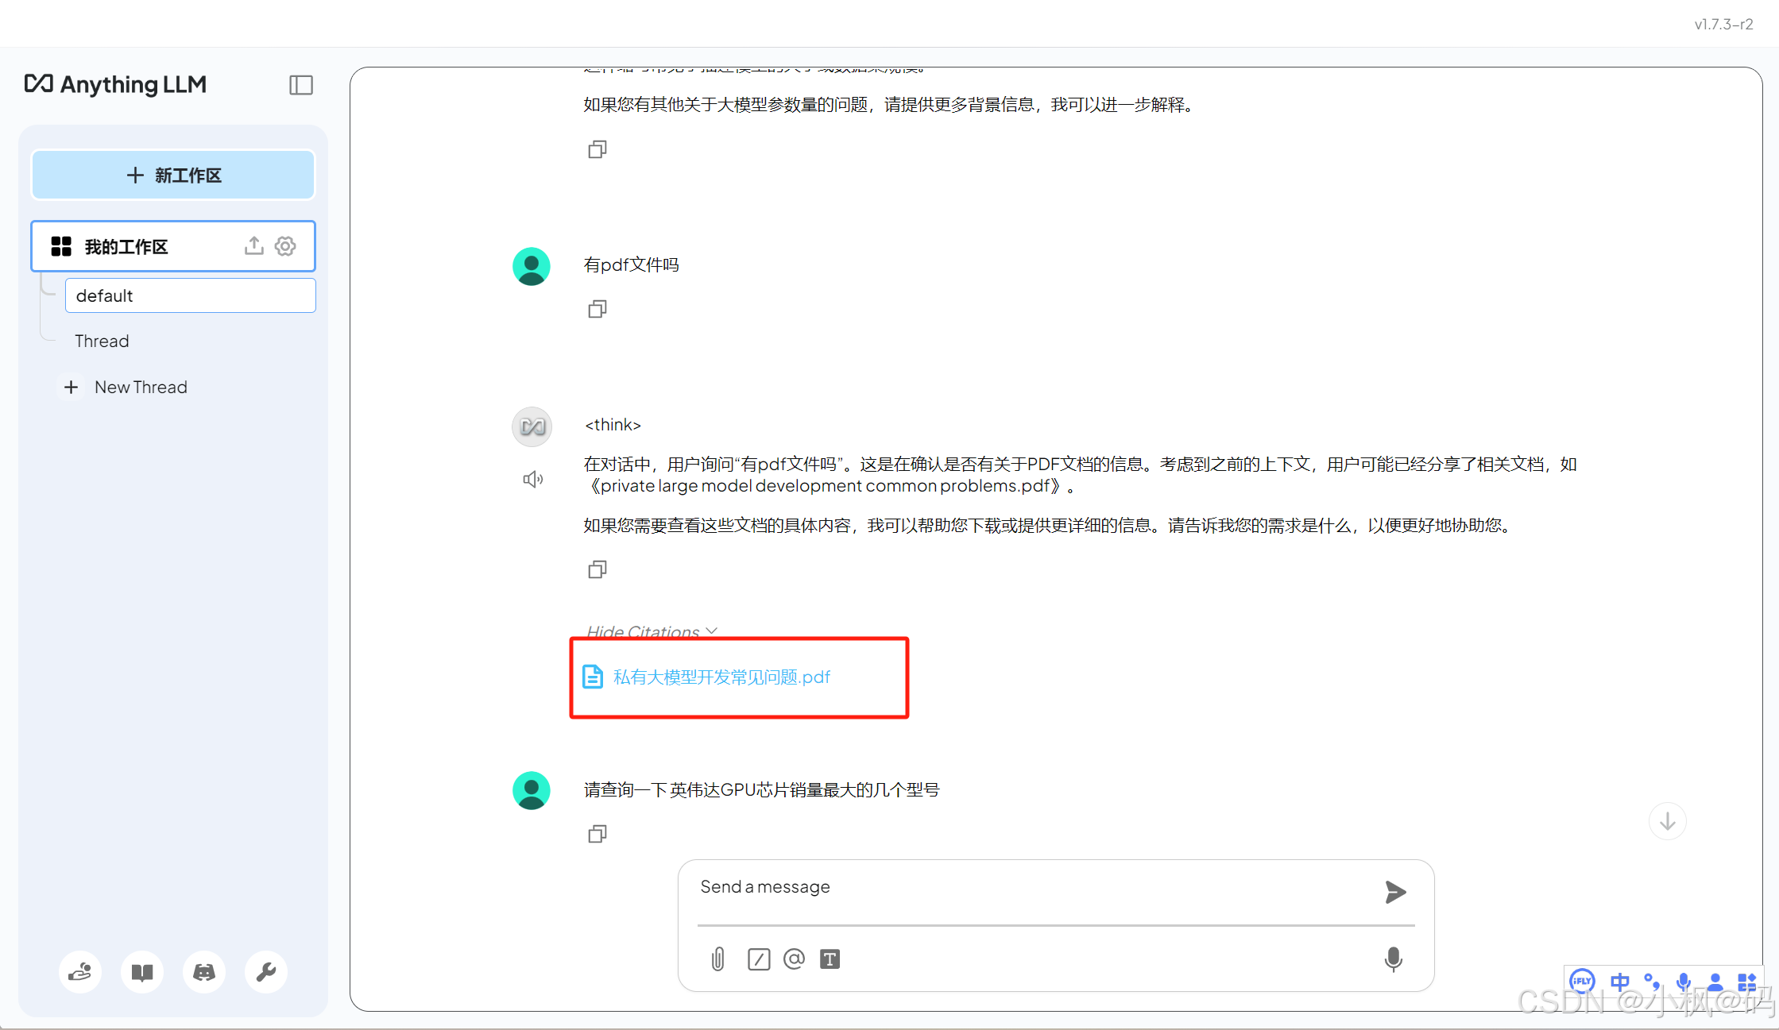Open the docs book icon
Screen dimensions: 1779x1030
coord(142,972)
